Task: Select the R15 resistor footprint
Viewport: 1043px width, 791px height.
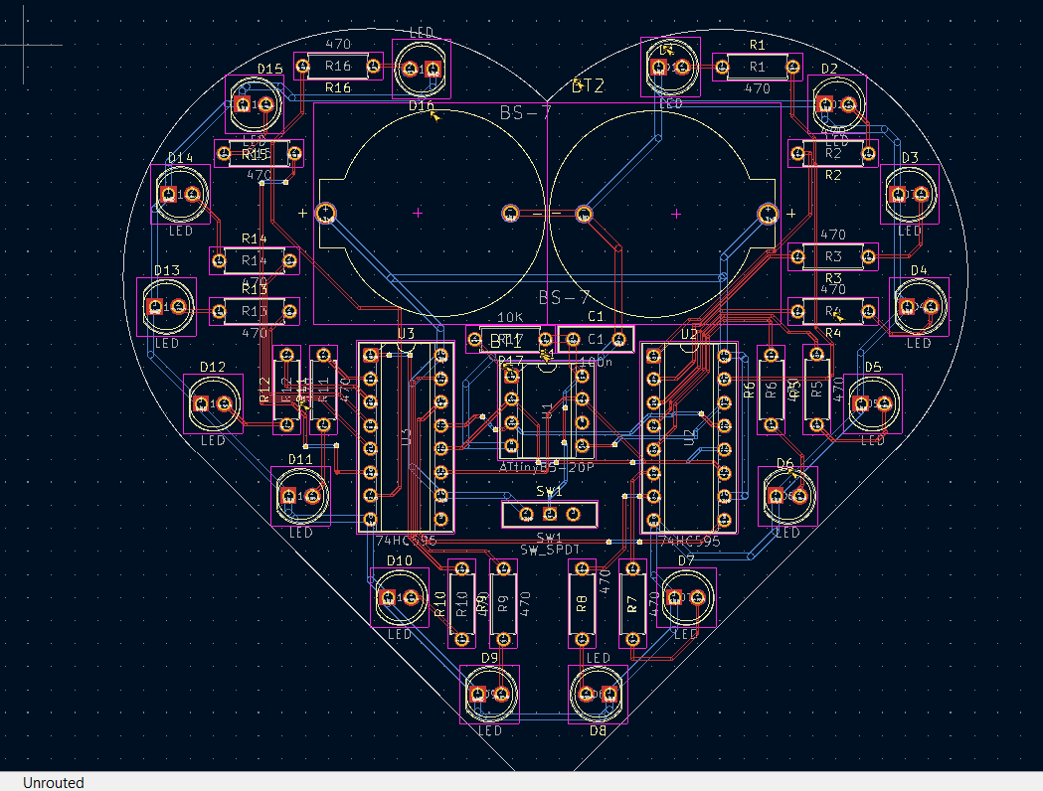Action: point(259,154)
